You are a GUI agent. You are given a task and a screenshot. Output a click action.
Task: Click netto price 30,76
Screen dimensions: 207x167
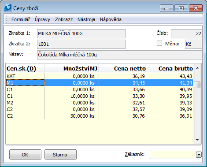[139, 116]
